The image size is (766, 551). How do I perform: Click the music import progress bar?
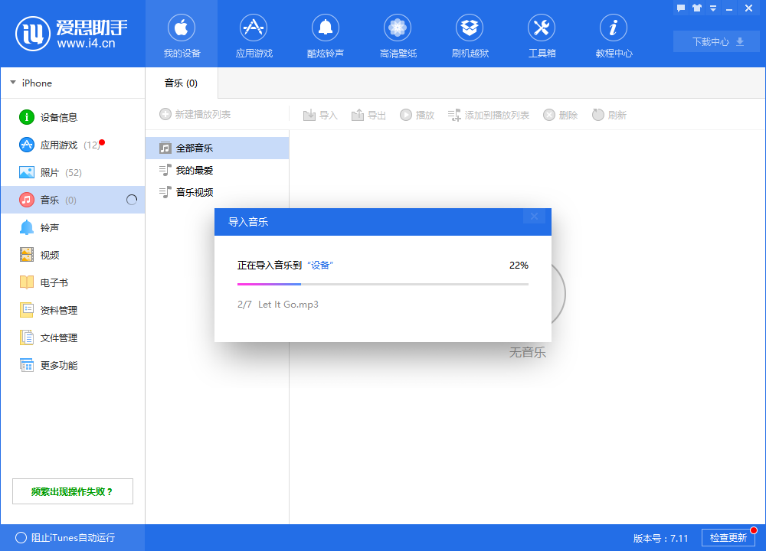pyautogui.click(x=382, y=283)
